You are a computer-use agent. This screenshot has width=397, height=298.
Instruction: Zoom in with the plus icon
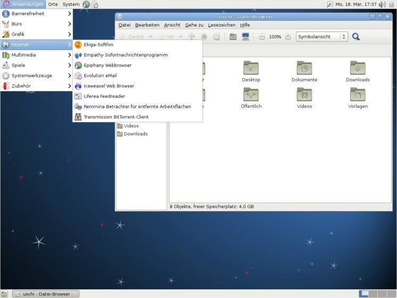click(x=288, y=37)
